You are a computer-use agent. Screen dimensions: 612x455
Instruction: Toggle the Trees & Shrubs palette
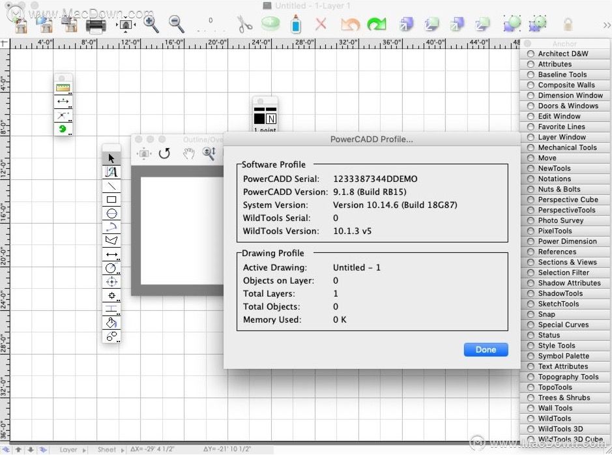coord(565,398)
